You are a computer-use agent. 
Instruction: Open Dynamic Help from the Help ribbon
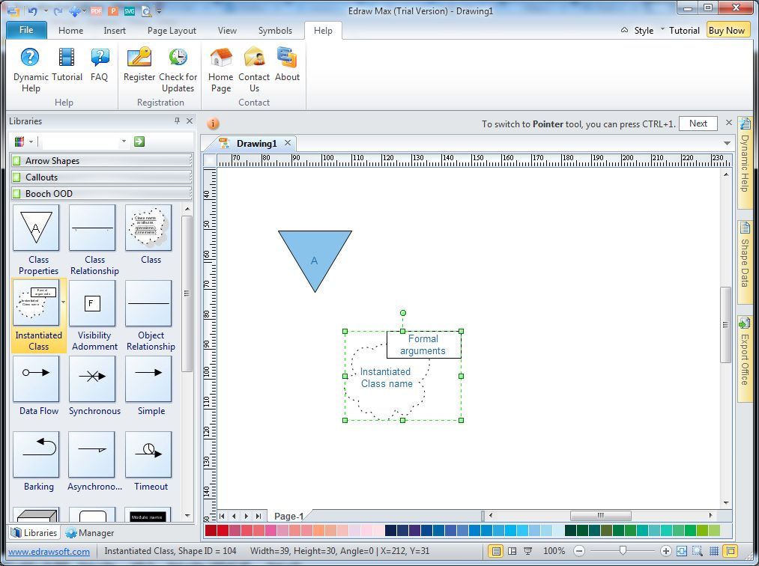pyautogui.click(x=30, y=67)
